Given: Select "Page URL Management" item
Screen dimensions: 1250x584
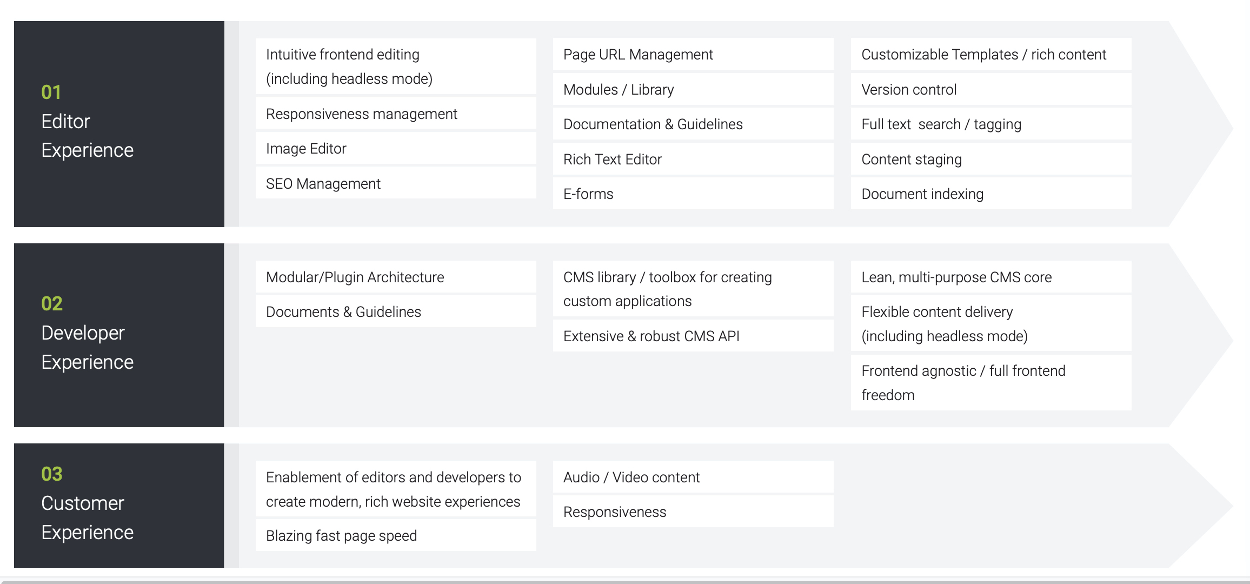Looking at the screenshot, I should [693, 54].
